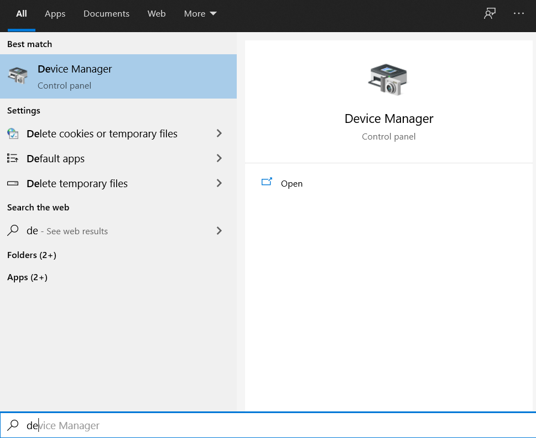Click the Delete cookies settings icon
The image size is (536, 438).
click(13, 134)
